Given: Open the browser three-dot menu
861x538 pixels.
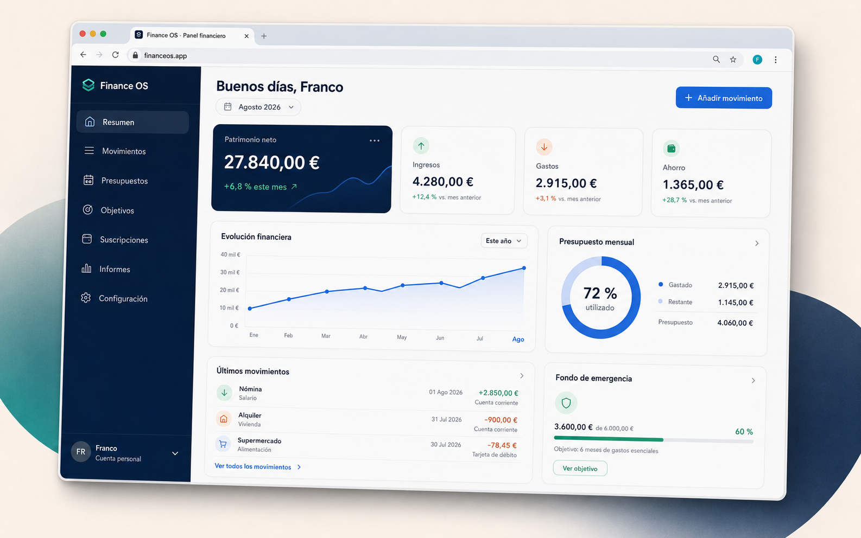Looking at the screenshot, I should 776,60.
